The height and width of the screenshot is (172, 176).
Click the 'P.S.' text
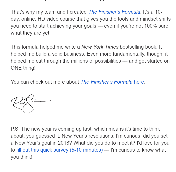point(15,129)
